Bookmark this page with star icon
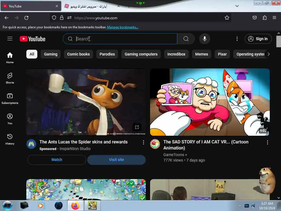Screen dimensions: 281x211 point(227,18)
